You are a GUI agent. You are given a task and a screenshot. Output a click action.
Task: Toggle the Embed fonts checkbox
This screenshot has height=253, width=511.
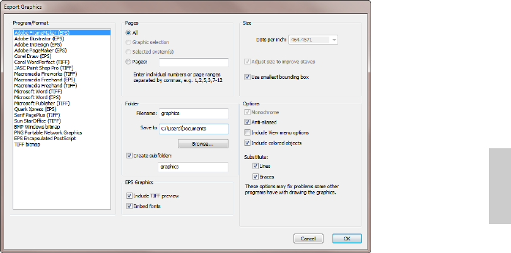pos(129,206)
